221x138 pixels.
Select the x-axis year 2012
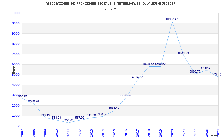pos(80,133)
